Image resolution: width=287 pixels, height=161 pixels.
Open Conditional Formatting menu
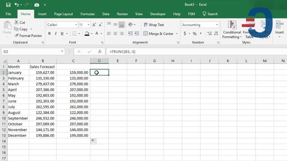pyautogui.click(x=232, y=30)
